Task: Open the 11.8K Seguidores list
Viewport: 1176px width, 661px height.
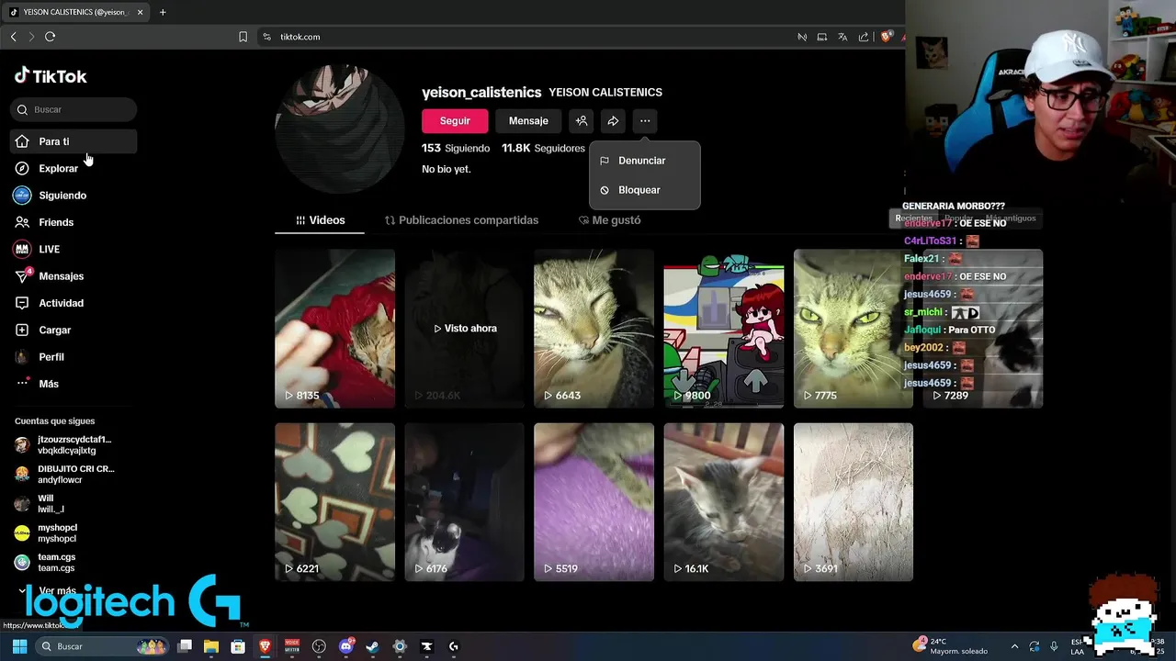Action: click(x=543, y=148)
